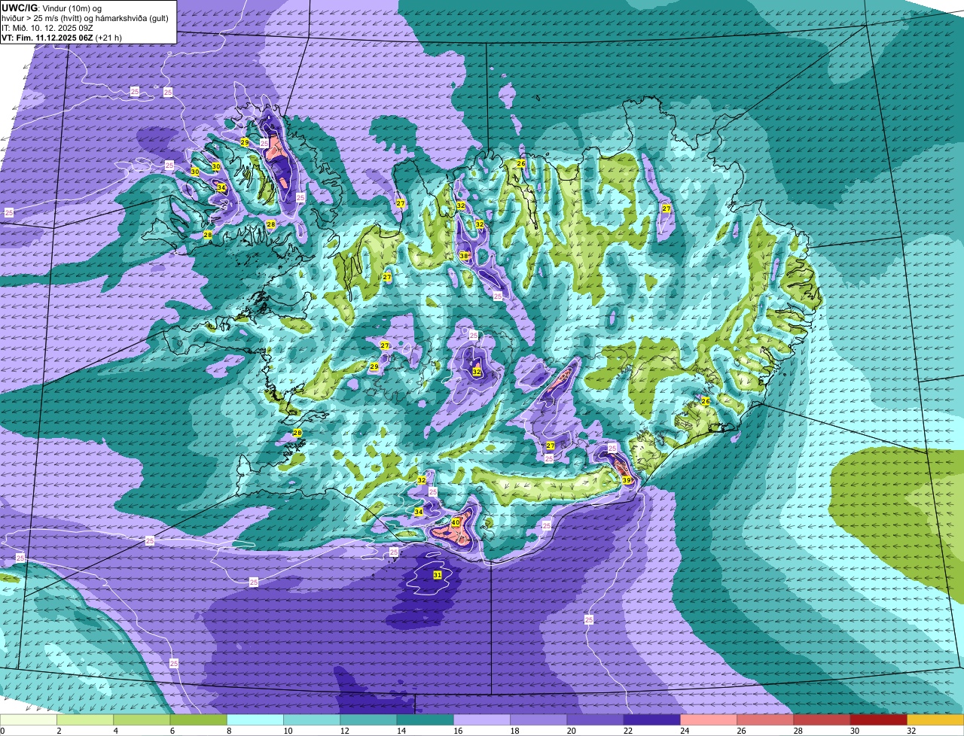This screenshot has width=964, height=736.
Task: Select the 2–4 m/s legend color swatch
Action: coord(85,719)
